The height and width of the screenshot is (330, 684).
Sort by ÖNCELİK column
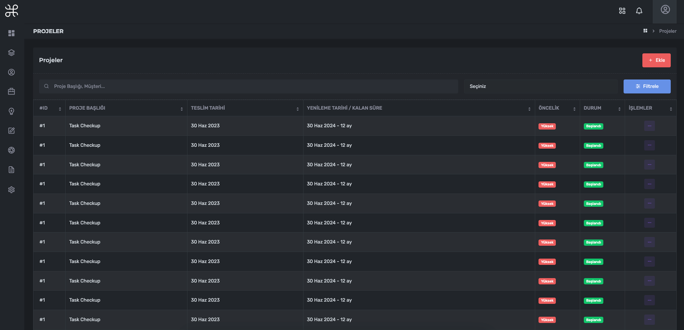click(x=557, y=108)
